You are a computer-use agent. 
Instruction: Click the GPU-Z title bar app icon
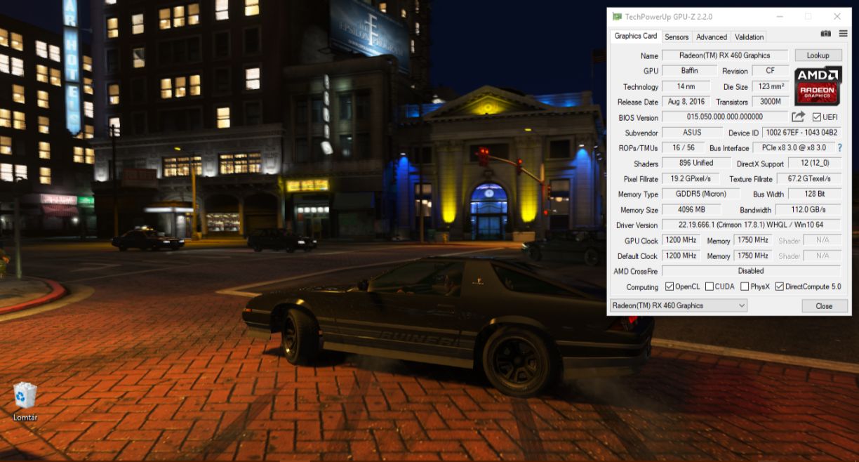[617, 16]
